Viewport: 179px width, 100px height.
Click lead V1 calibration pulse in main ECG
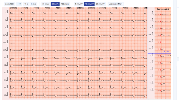click(x=7, y=57)
